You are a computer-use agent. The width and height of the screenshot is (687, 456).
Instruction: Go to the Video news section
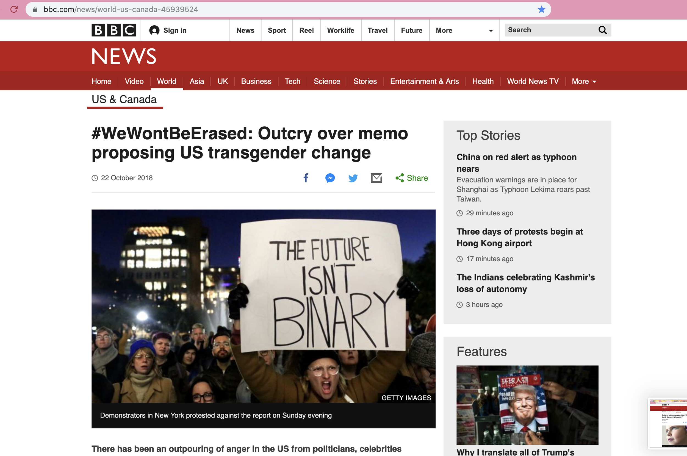[x=134, y=81]
